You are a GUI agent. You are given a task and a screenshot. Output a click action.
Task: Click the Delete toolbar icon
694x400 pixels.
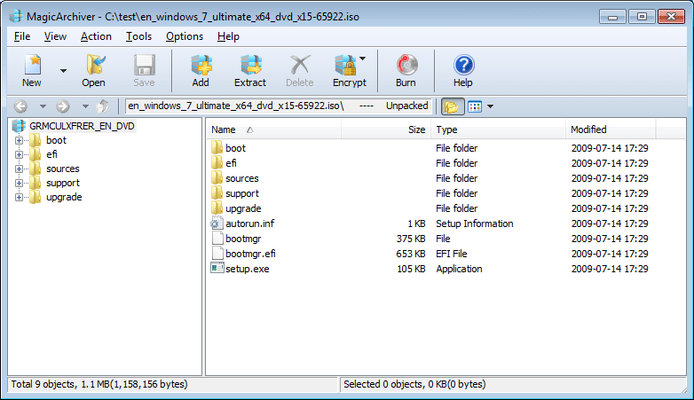(300, 66)
